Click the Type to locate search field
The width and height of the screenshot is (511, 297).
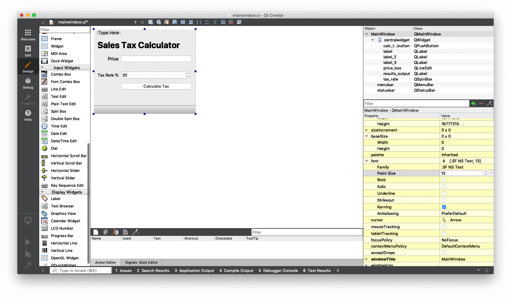81,270
